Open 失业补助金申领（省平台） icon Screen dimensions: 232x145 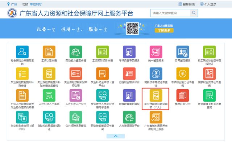pyautogui.click(x=102, y=73)
